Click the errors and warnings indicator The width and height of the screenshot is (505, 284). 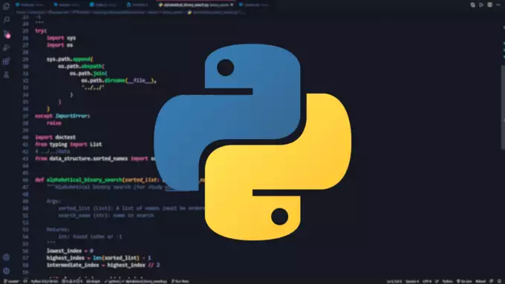(x=71, y=282)
